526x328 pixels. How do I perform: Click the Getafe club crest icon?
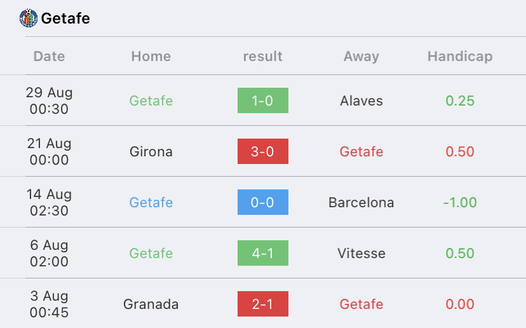click(x=29, y=18)
